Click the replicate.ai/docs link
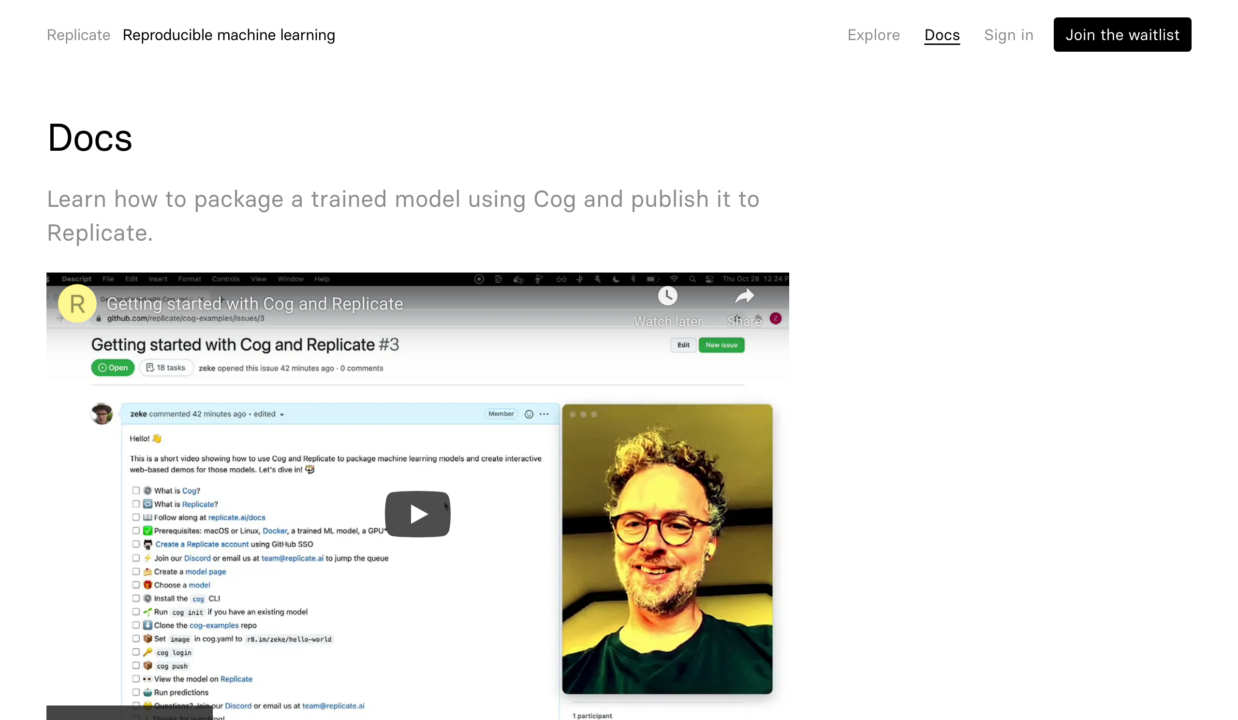 click(237, 518)
